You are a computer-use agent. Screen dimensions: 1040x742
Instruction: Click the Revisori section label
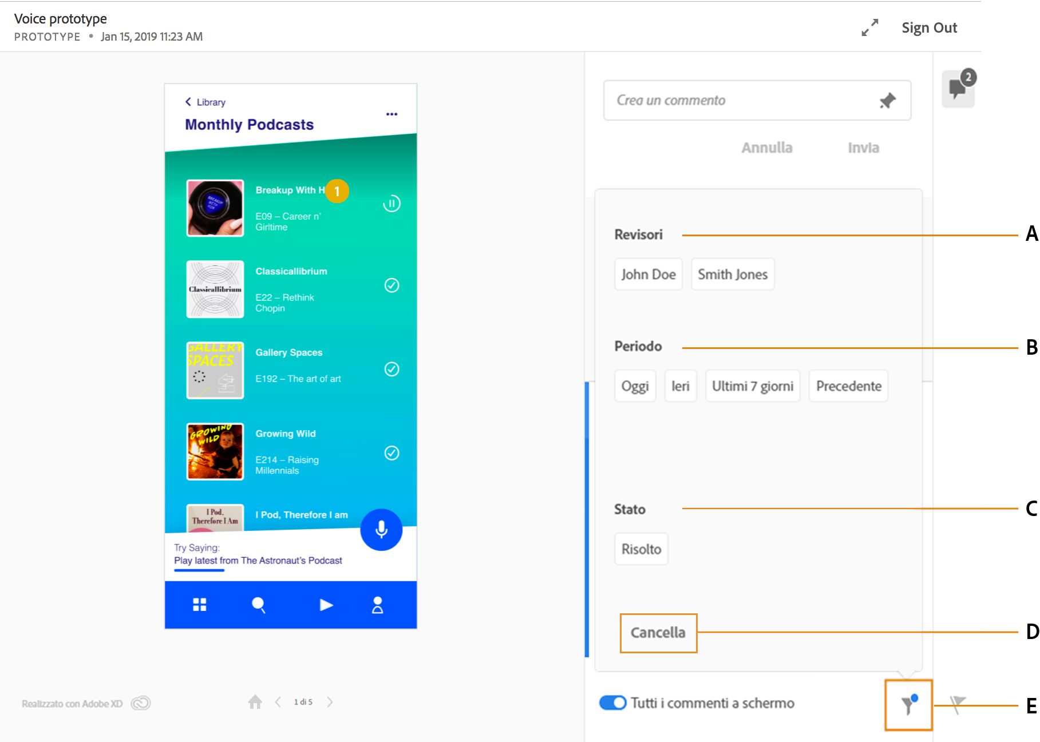tap(638, 235)
